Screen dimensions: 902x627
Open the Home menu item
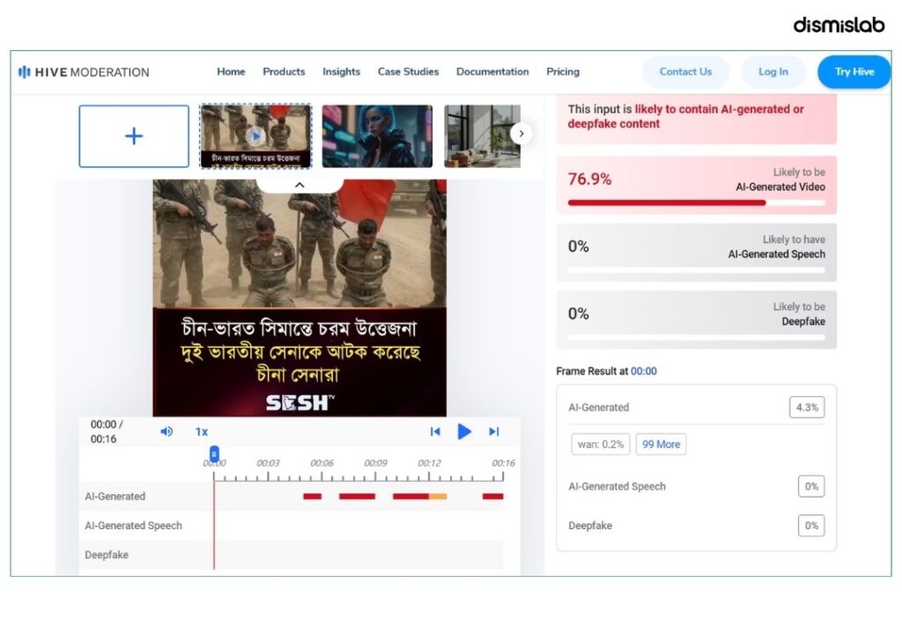tap(231, 72)
